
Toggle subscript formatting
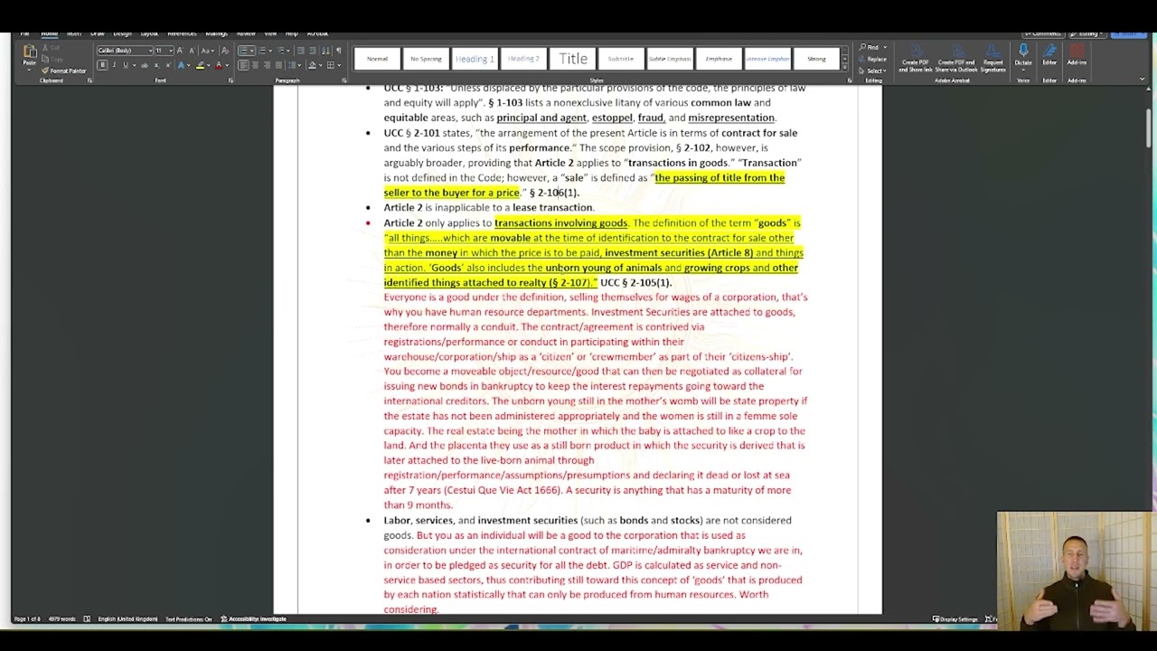pyautogui.click(x=156, y=65)
